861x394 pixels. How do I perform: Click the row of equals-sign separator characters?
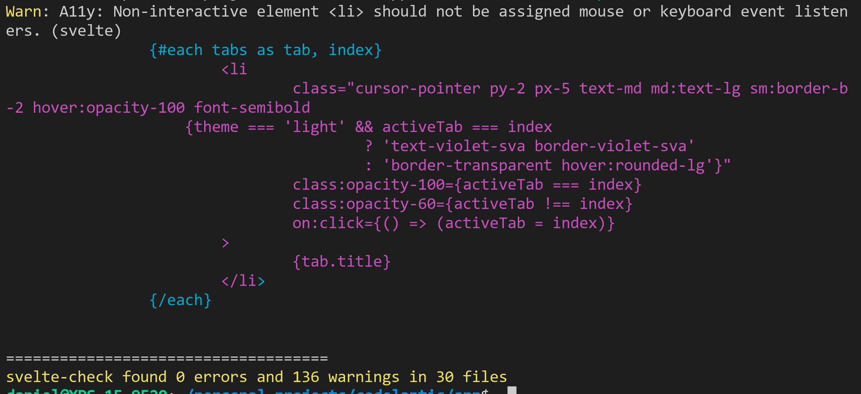point(167,358)
